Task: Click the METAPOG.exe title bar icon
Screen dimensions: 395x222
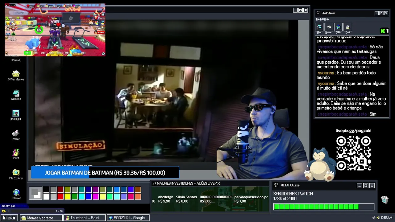Action: [276, 185]
